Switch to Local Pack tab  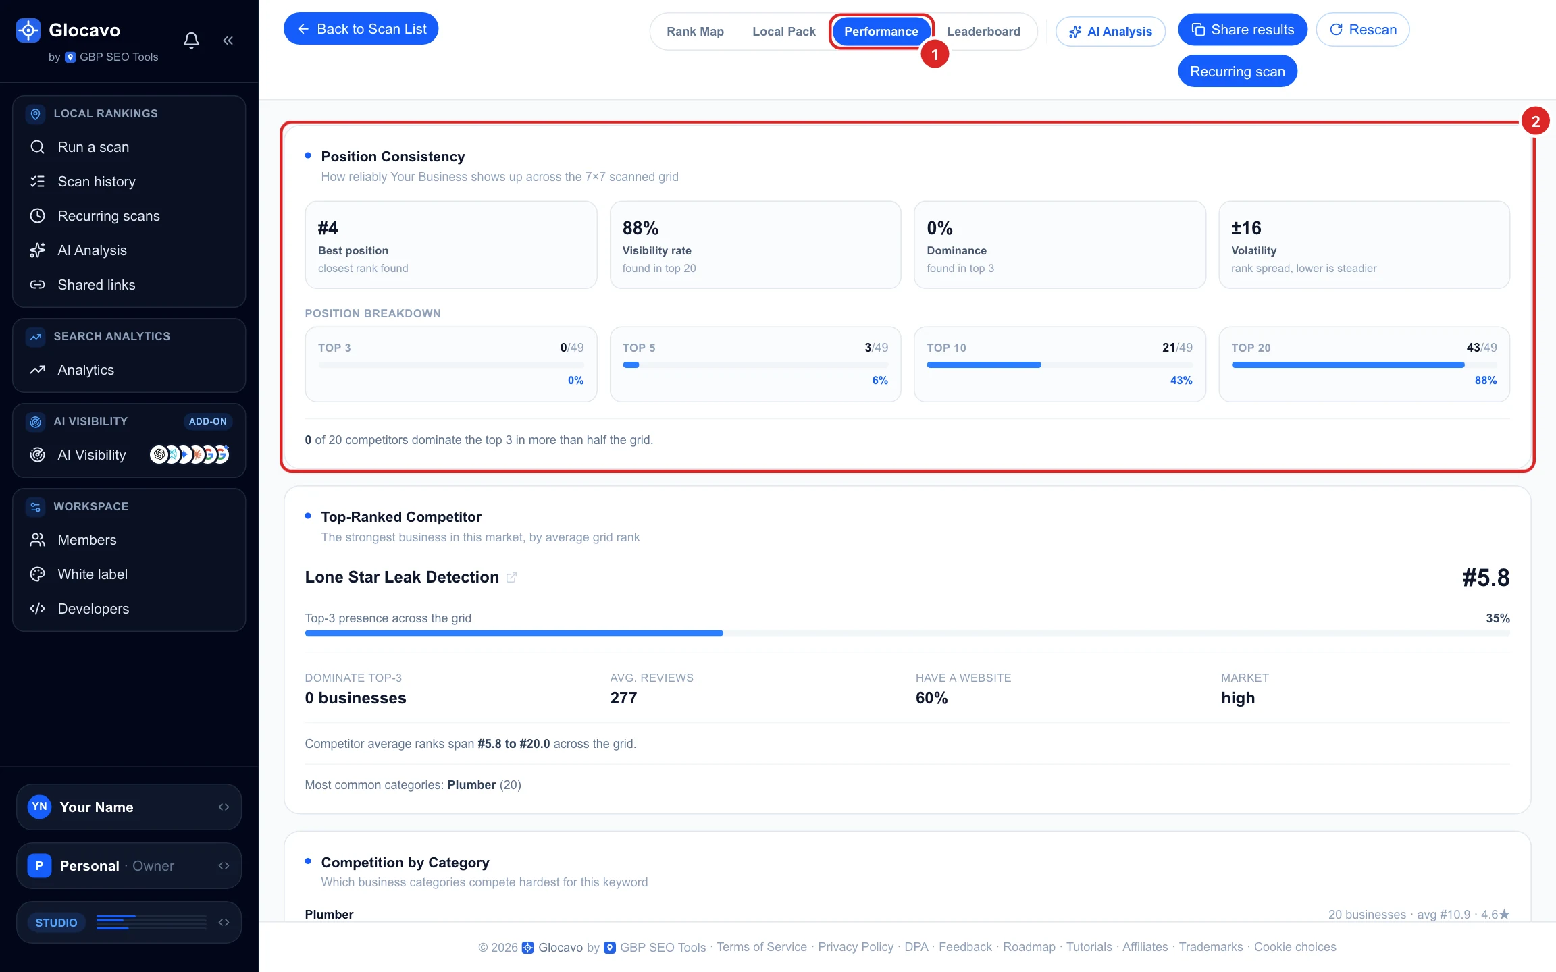(784, 32)
